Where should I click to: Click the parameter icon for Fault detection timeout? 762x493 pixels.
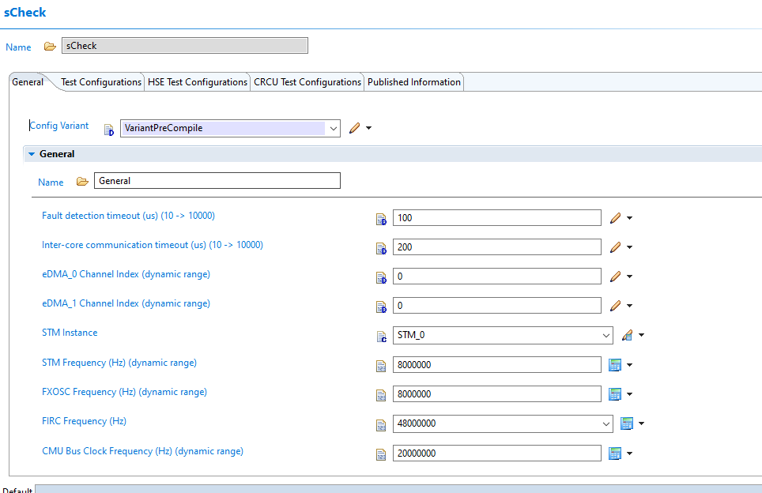pos(382,220)
